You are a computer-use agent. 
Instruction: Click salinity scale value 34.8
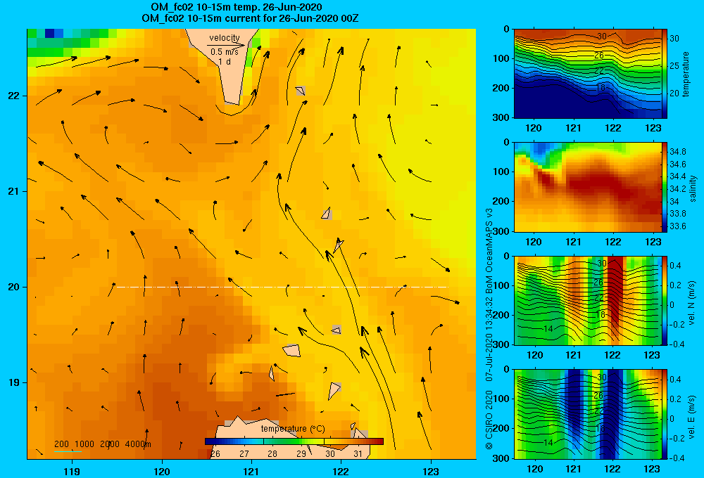(677, 152)
